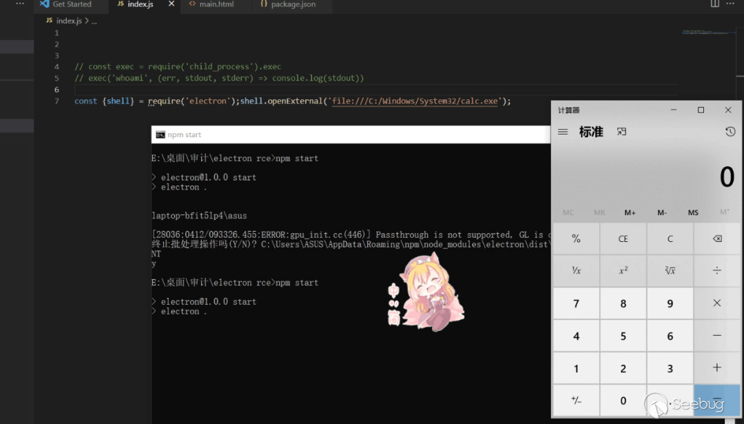Click the x² square button
This screenshot has width=744, height=424.
coord(623,271)
